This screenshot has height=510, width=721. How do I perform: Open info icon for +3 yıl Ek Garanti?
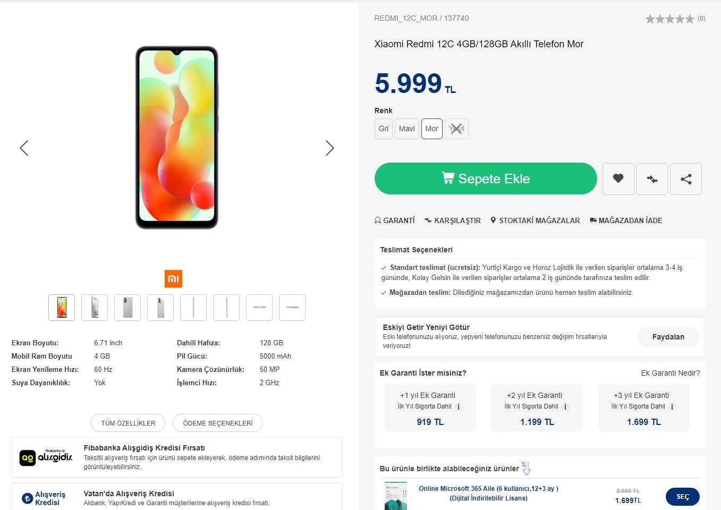click(673, 407)
